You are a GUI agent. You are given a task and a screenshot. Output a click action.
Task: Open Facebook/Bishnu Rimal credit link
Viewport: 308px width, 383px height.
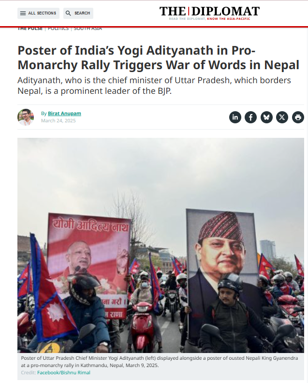pos(64,372)
